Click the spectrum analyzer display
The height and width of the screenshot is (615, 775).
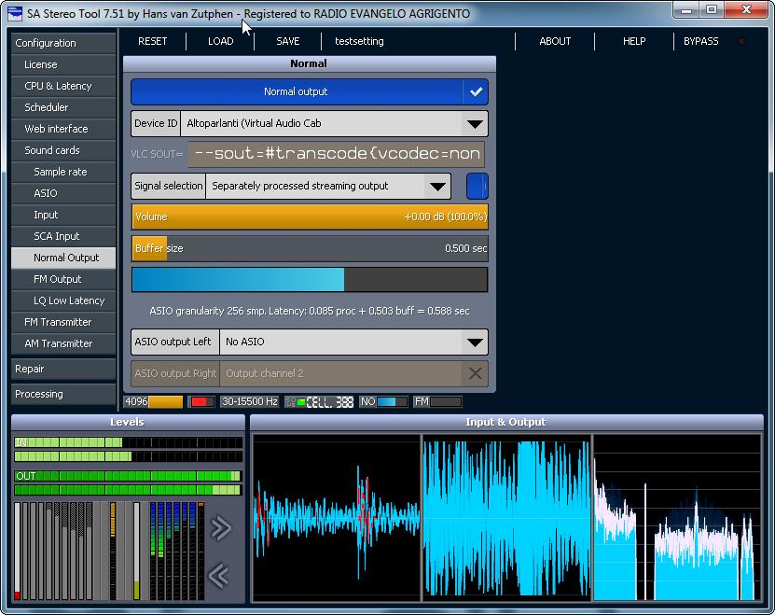(x=677, y=518)
